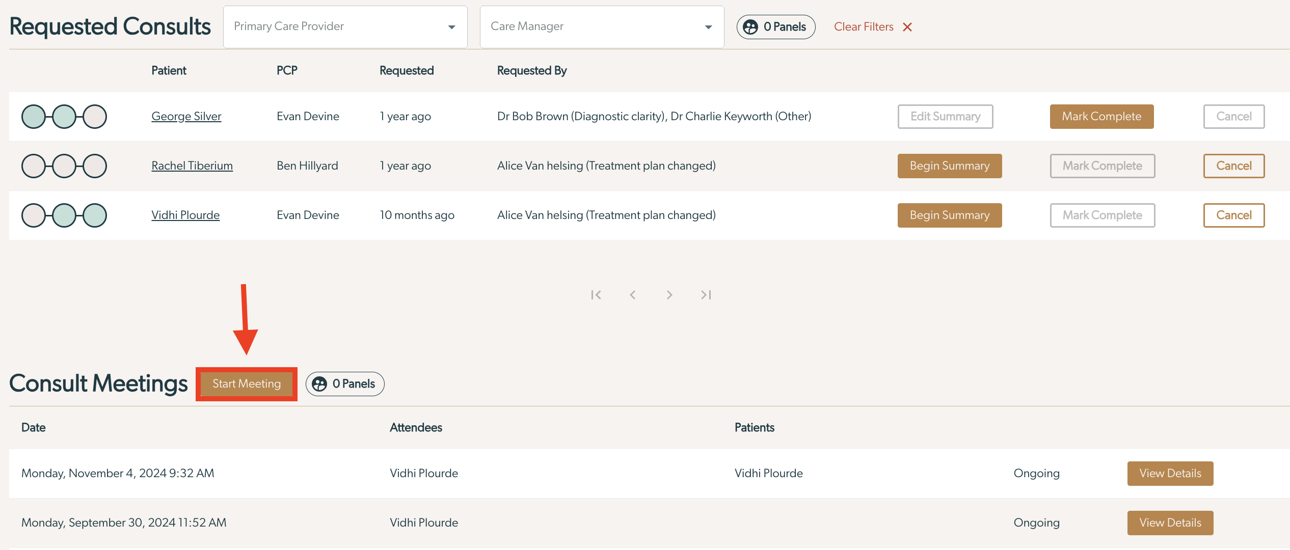
Task: Click the Requested Consults heading
Action: [x=110, y=27]
